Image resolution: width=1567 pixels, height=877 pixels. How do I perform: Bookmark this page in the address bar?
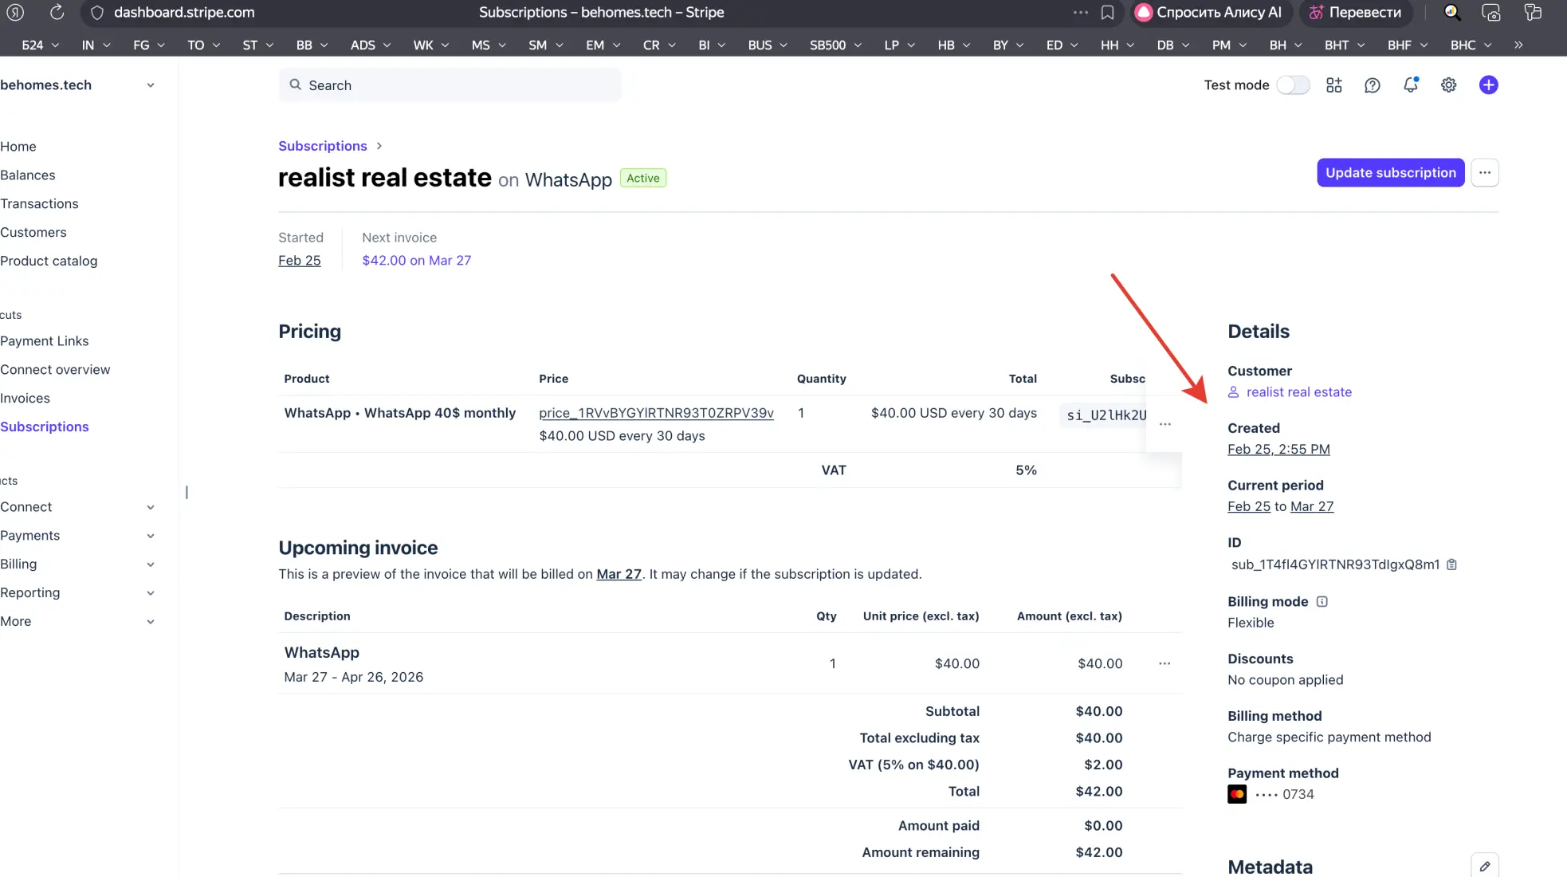[1107, 13]
